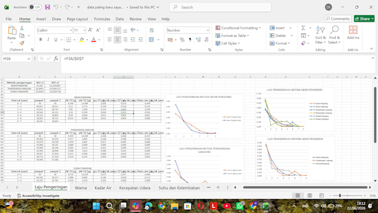
Task: Open the Insert ribbon tab
Action: tap(41, 19)
